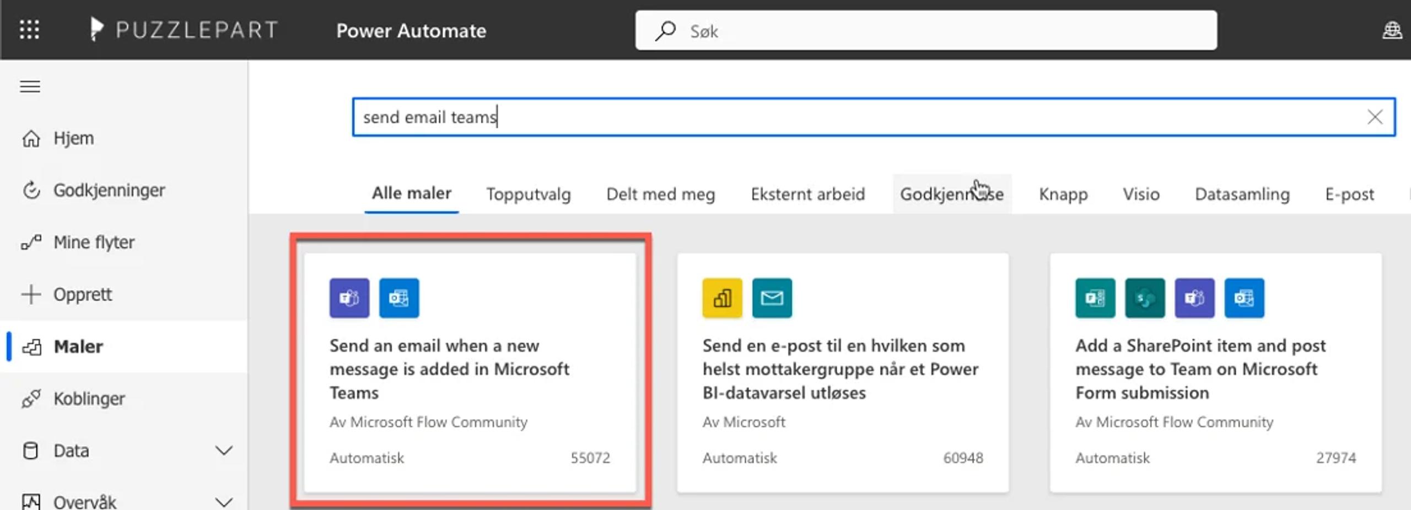Expand the Overvåk menu chevron
The height and width of the screenshot is (510, 1411).
coord(223,502)
